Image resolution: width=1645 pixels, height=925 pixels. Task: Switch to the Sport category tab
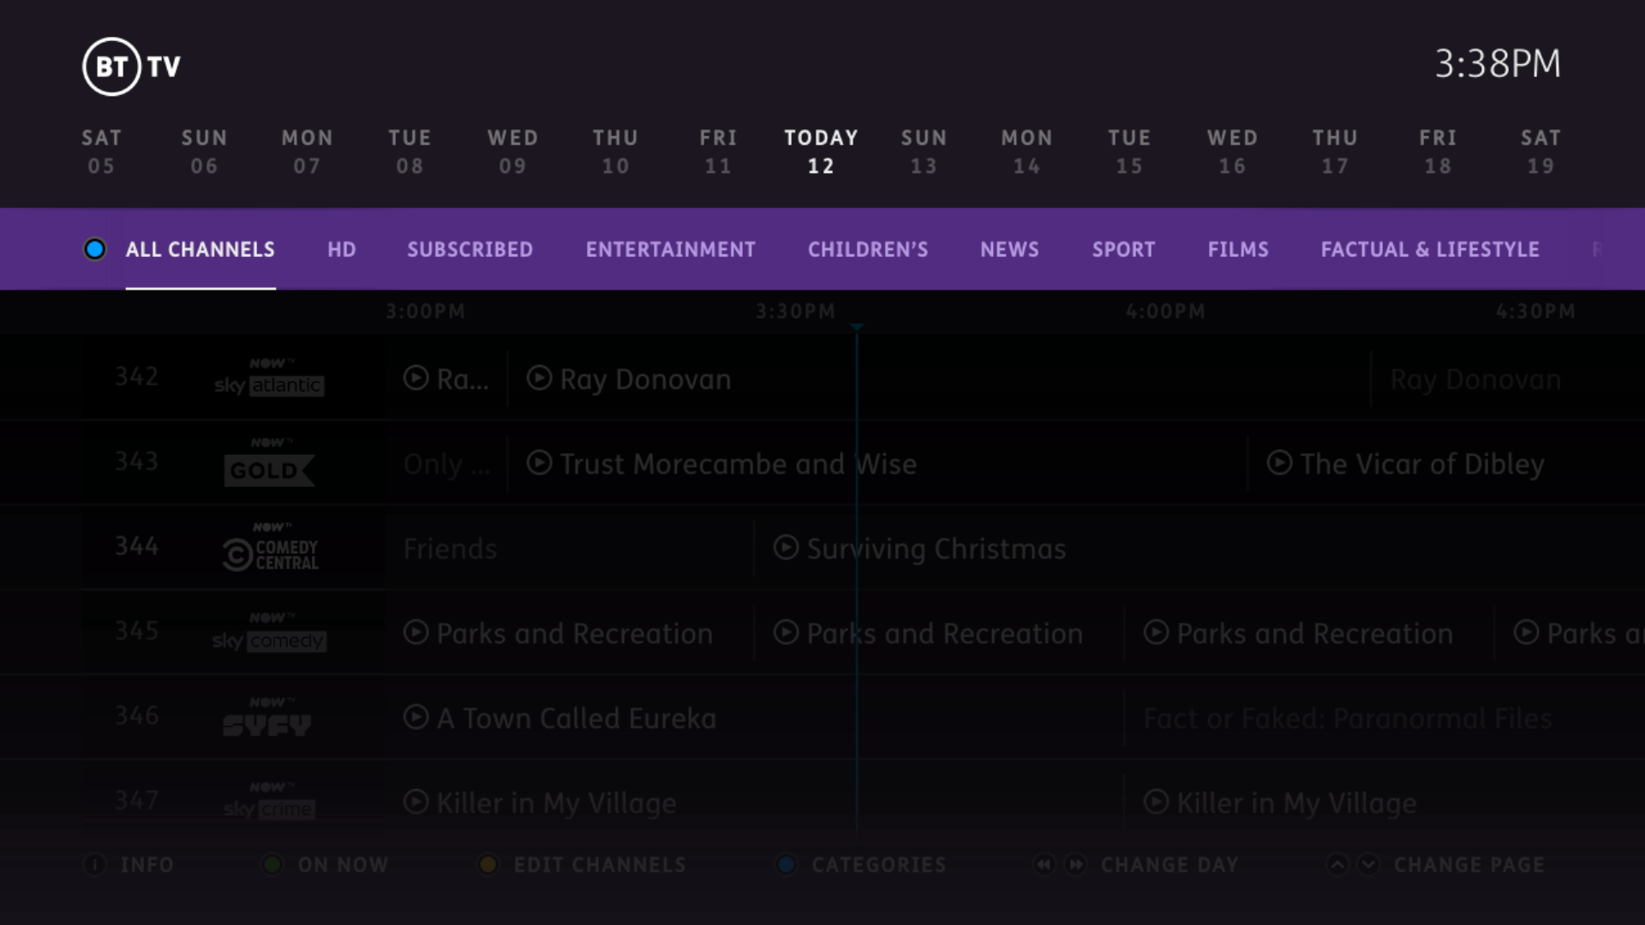coord(1123,249)
